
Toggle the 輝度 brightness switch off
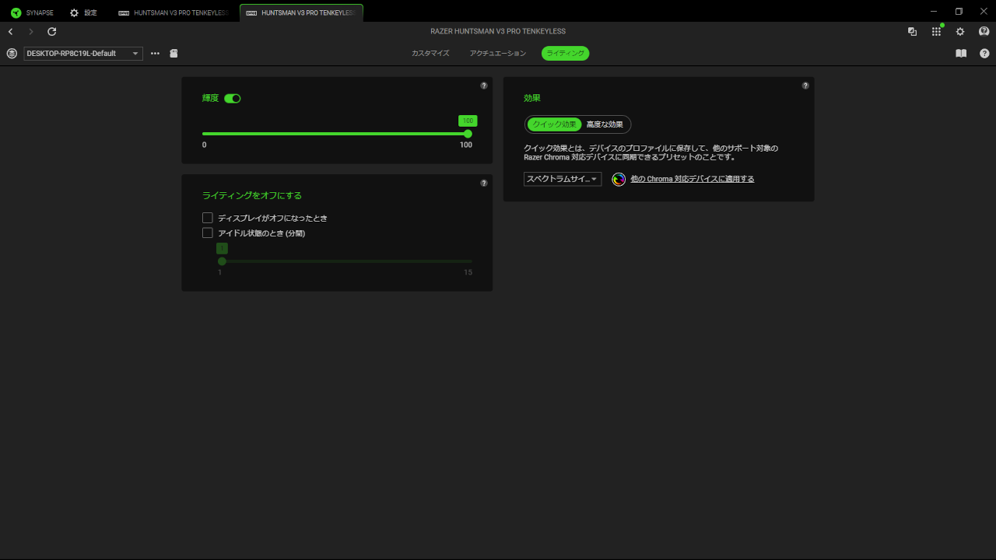click(233, 99)
